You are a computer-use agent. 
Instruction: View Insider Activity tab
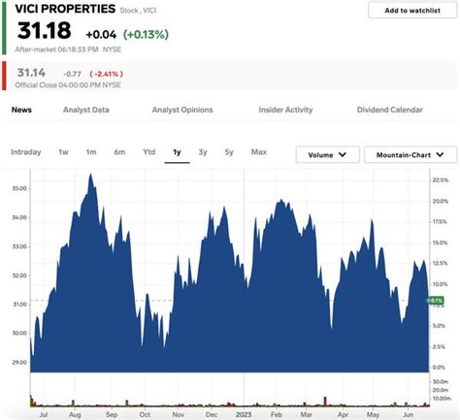285,110
